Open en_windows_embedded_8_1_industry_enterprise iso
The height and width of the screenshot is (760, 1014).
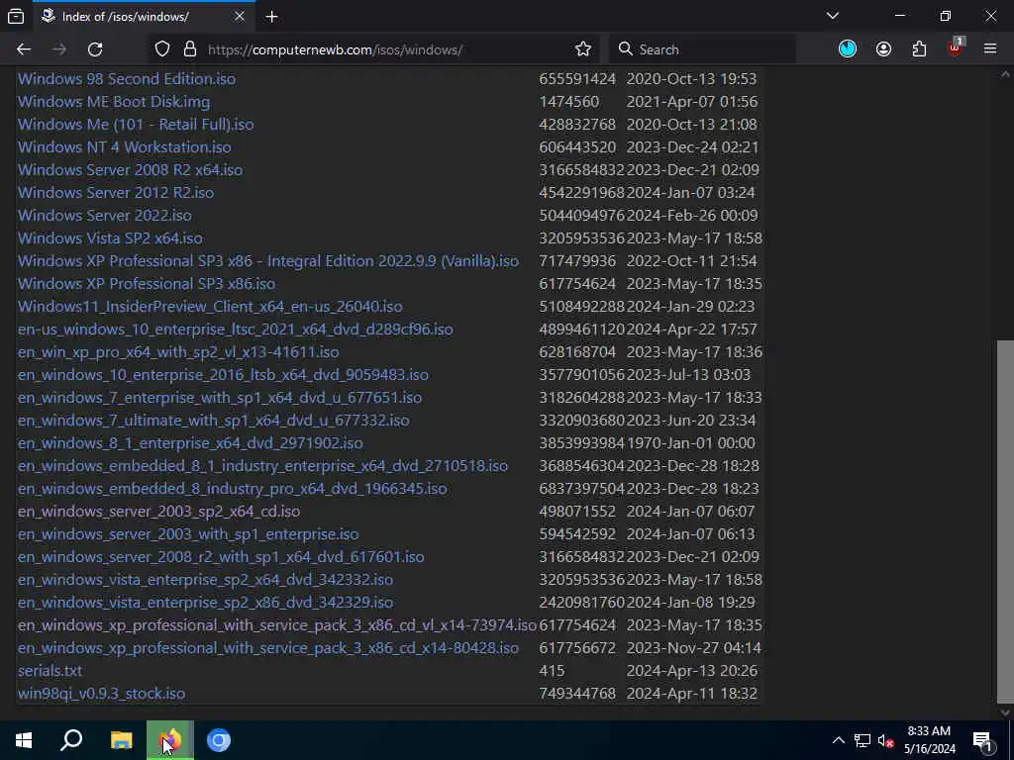[262, 465]
